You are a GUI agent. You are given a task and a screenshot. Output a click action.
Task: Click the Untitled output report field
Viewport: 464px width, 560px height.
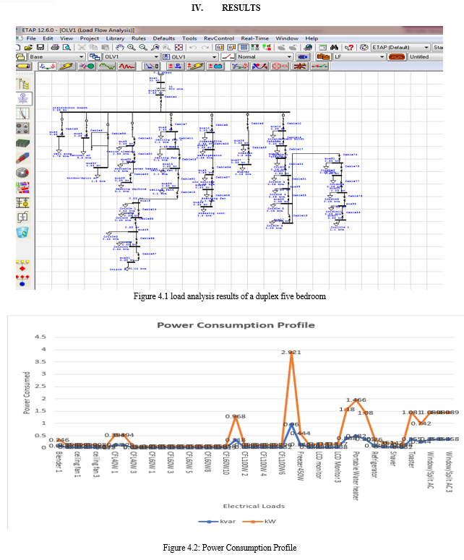[426, 57]
